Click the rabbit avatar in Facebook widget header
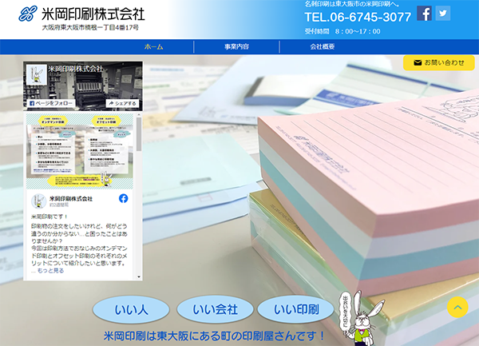The image size is (479, 346). [x=37, y=74]
